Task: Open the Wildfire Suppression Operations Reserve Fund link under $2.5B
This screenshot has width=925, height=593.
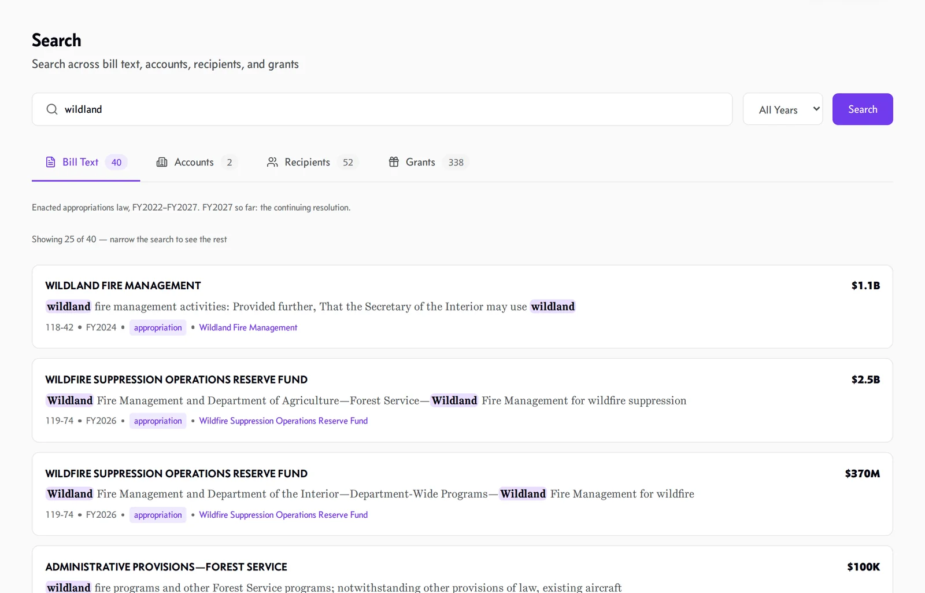Action: click(x=283, y=421)
